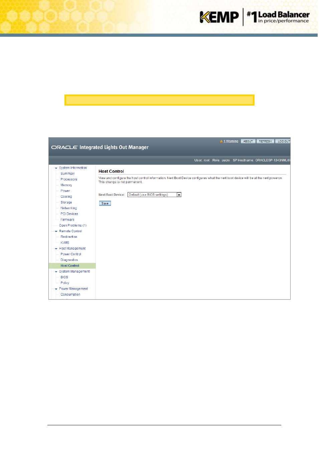
Task: Collapse the Host Management tree node
Action: 56,249
